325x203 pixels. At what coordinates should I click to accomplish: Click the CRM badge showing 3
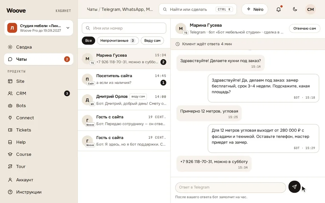click(x=67, y=93)
